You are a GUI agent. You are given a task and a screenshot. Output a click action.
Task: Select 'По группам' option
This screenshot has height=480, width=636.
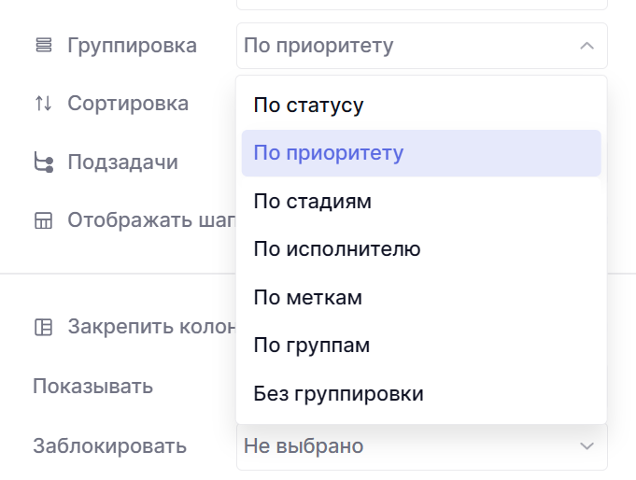coord(312,346)
